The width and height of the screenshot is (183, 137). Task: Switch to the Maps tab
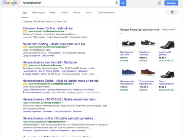pos(53,13)
